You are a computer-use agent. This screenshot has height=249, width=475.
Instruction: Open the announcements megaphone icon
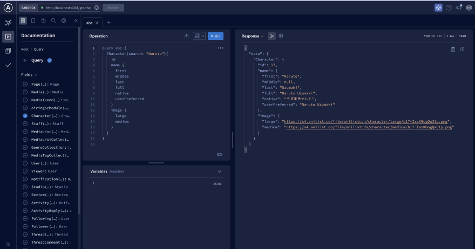click(x=459, y=7)
